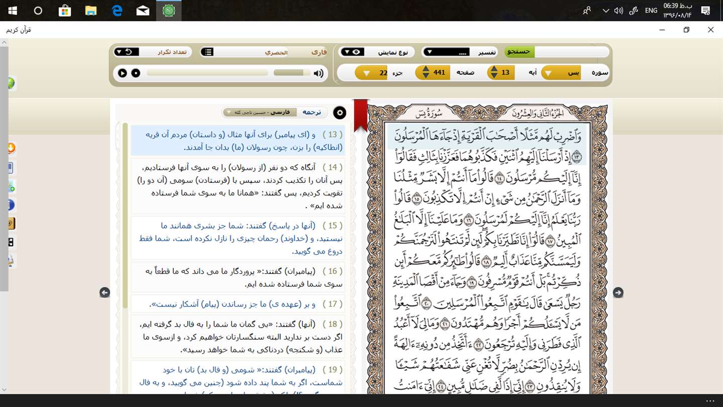Mute the speaker volume icon
The image size is (723, 407).
coord(318,73)
